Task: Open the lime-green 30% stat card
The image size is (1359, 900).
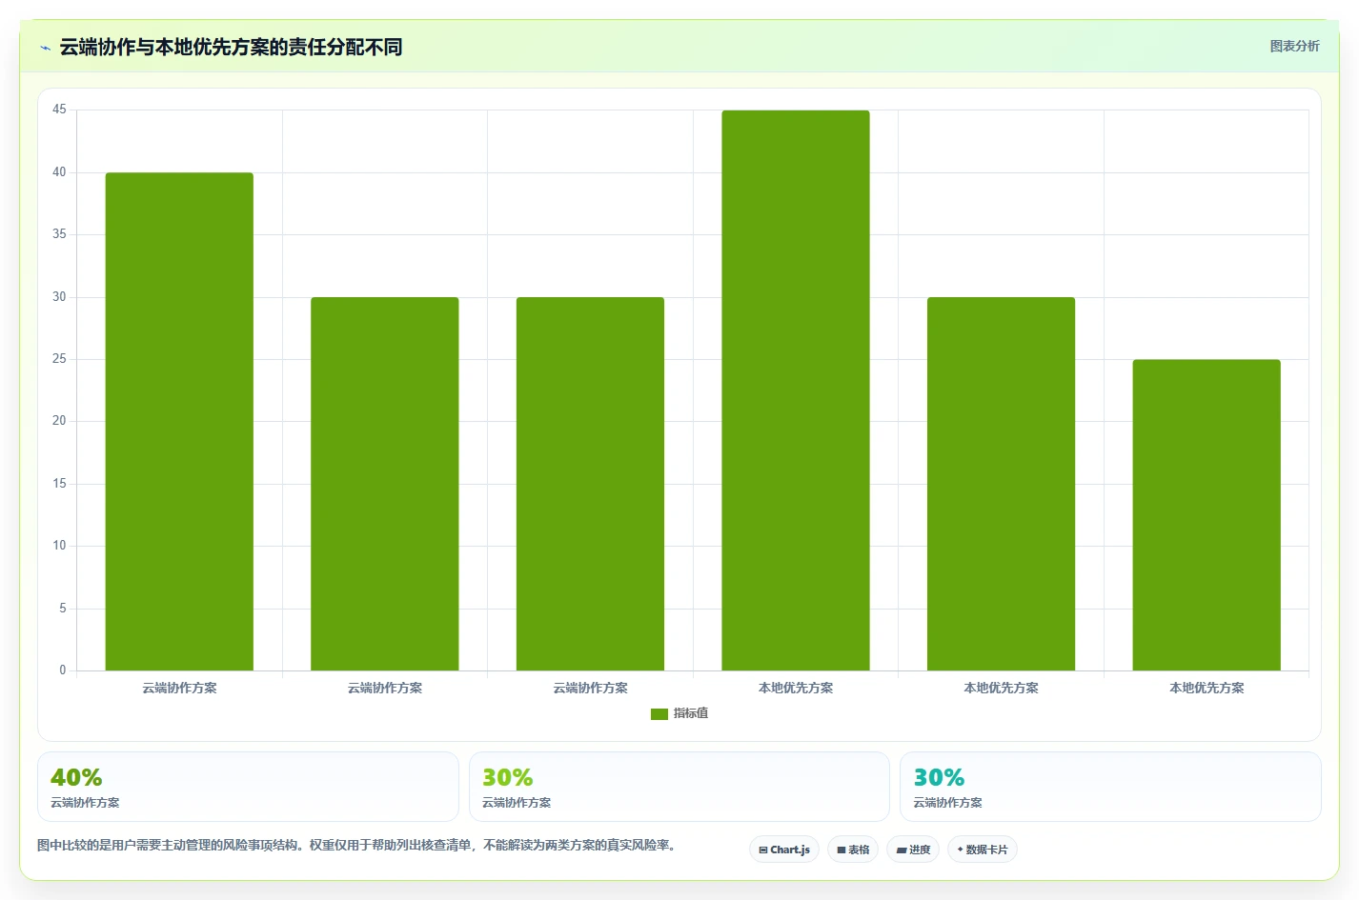Action: coord(679,787)
